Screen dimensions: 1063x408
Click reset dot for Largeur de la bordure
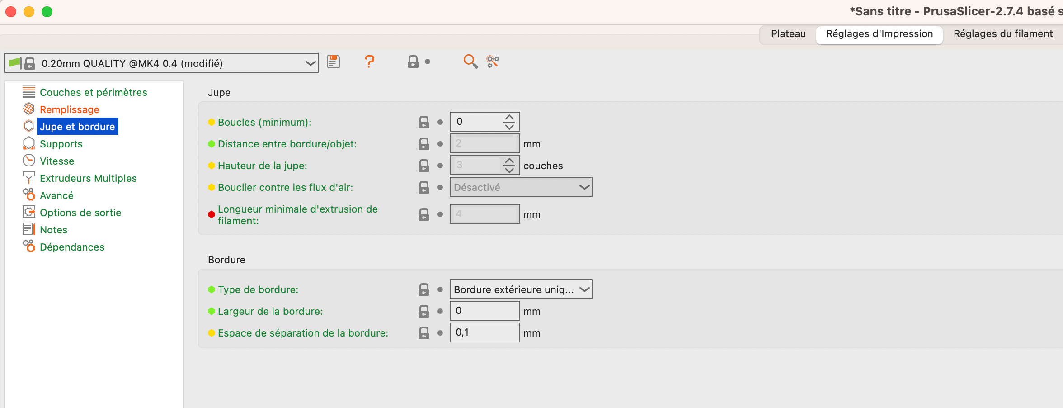(440, 311)
